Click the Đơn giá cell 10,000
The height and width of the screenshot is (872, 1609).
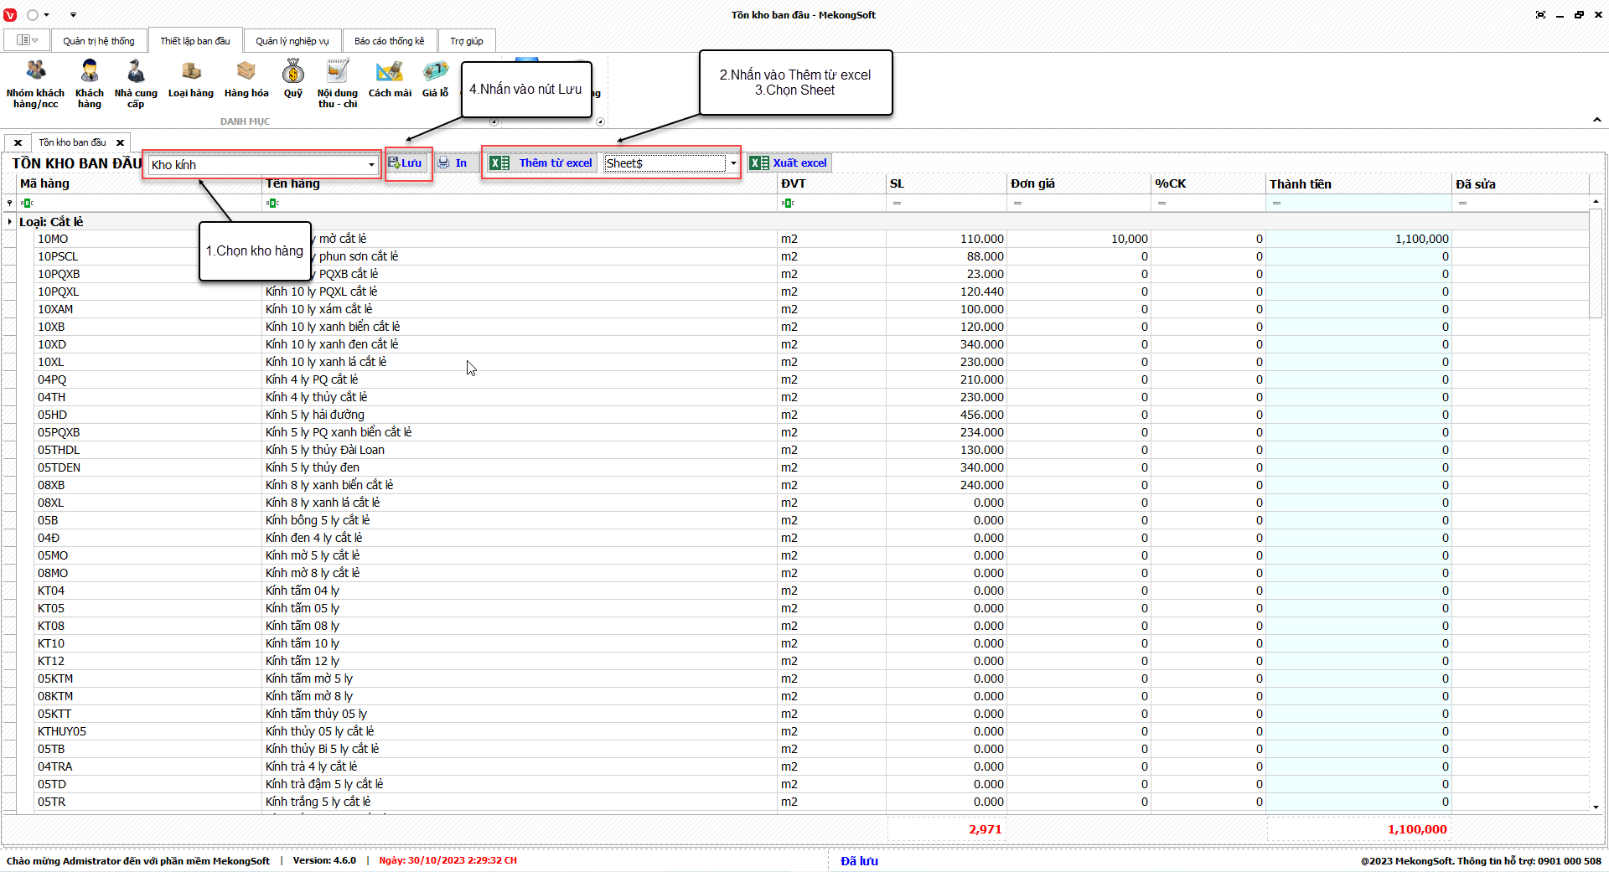tap(1129, 239)
